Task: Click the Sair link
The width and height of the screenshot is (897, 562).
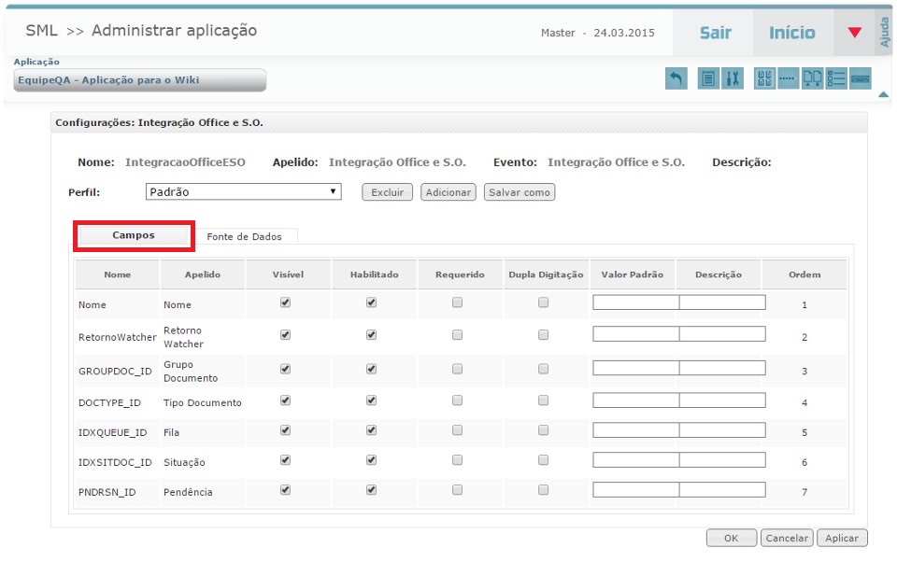Action: click(x=713, y=33)
